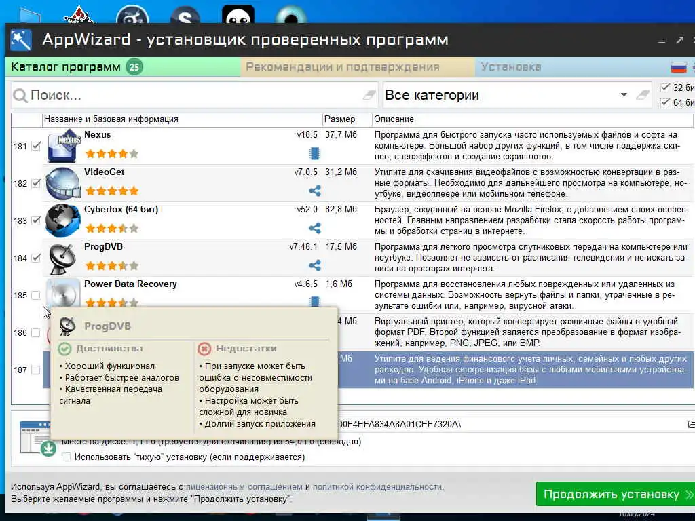Screen dimensions: 695x521
Task: Uncheck the Cyberfox row 183 checkbox
Action: point(36,220)
